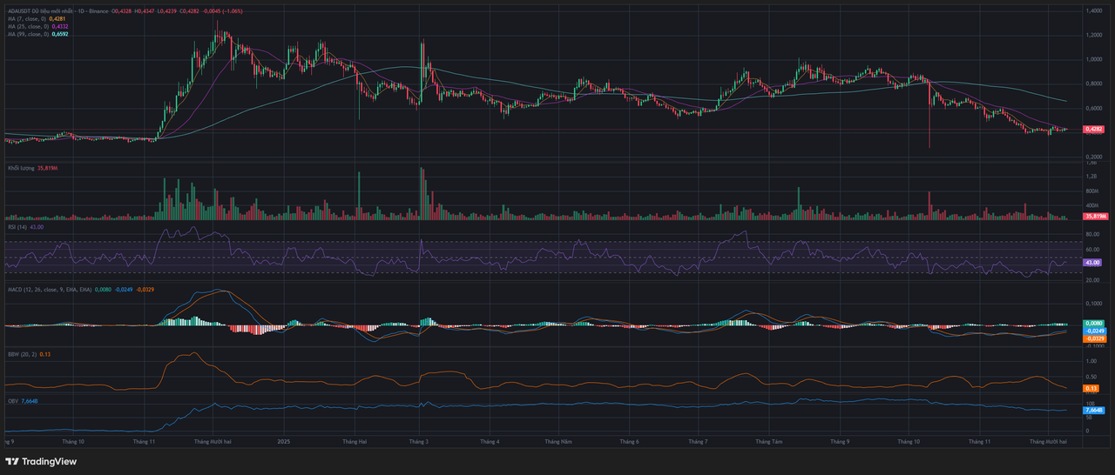Select the MA (25, close, 0) legend

(x=38, y=26)
